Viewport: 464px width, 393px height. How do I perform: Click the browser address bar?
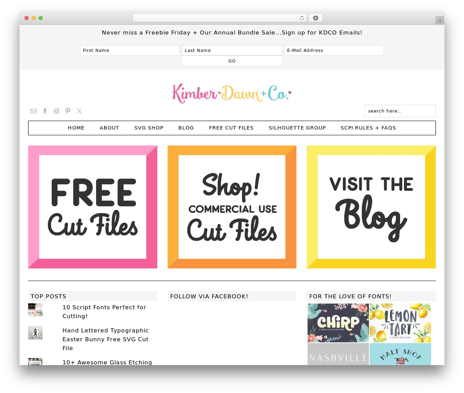click(219, 18)
